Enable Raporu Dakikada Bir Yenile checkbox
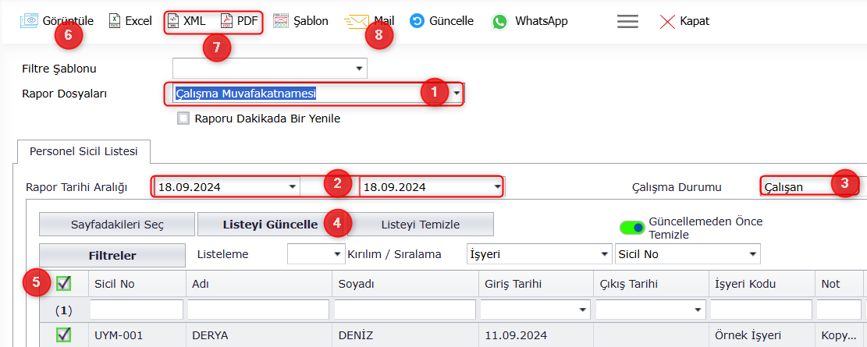 (183, 119)
